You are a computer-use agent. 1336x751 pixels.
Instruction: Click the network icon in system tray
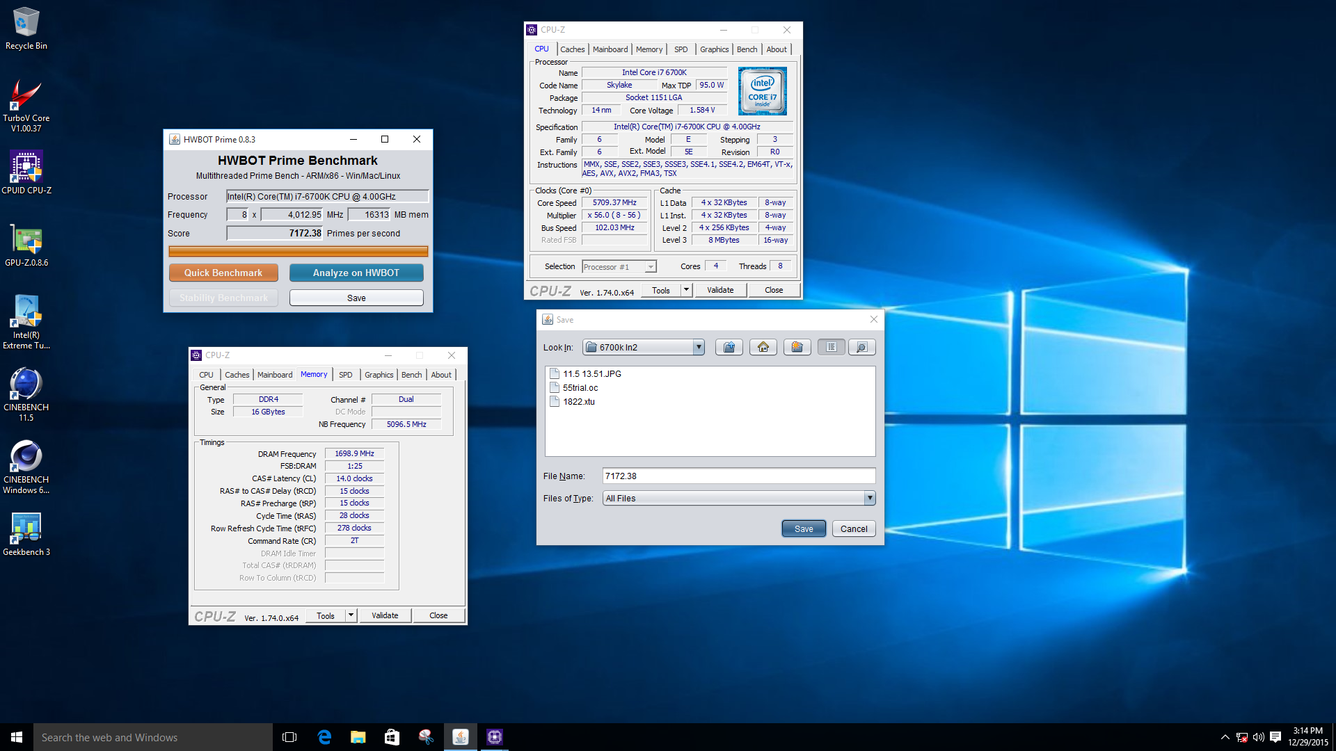1242,737
